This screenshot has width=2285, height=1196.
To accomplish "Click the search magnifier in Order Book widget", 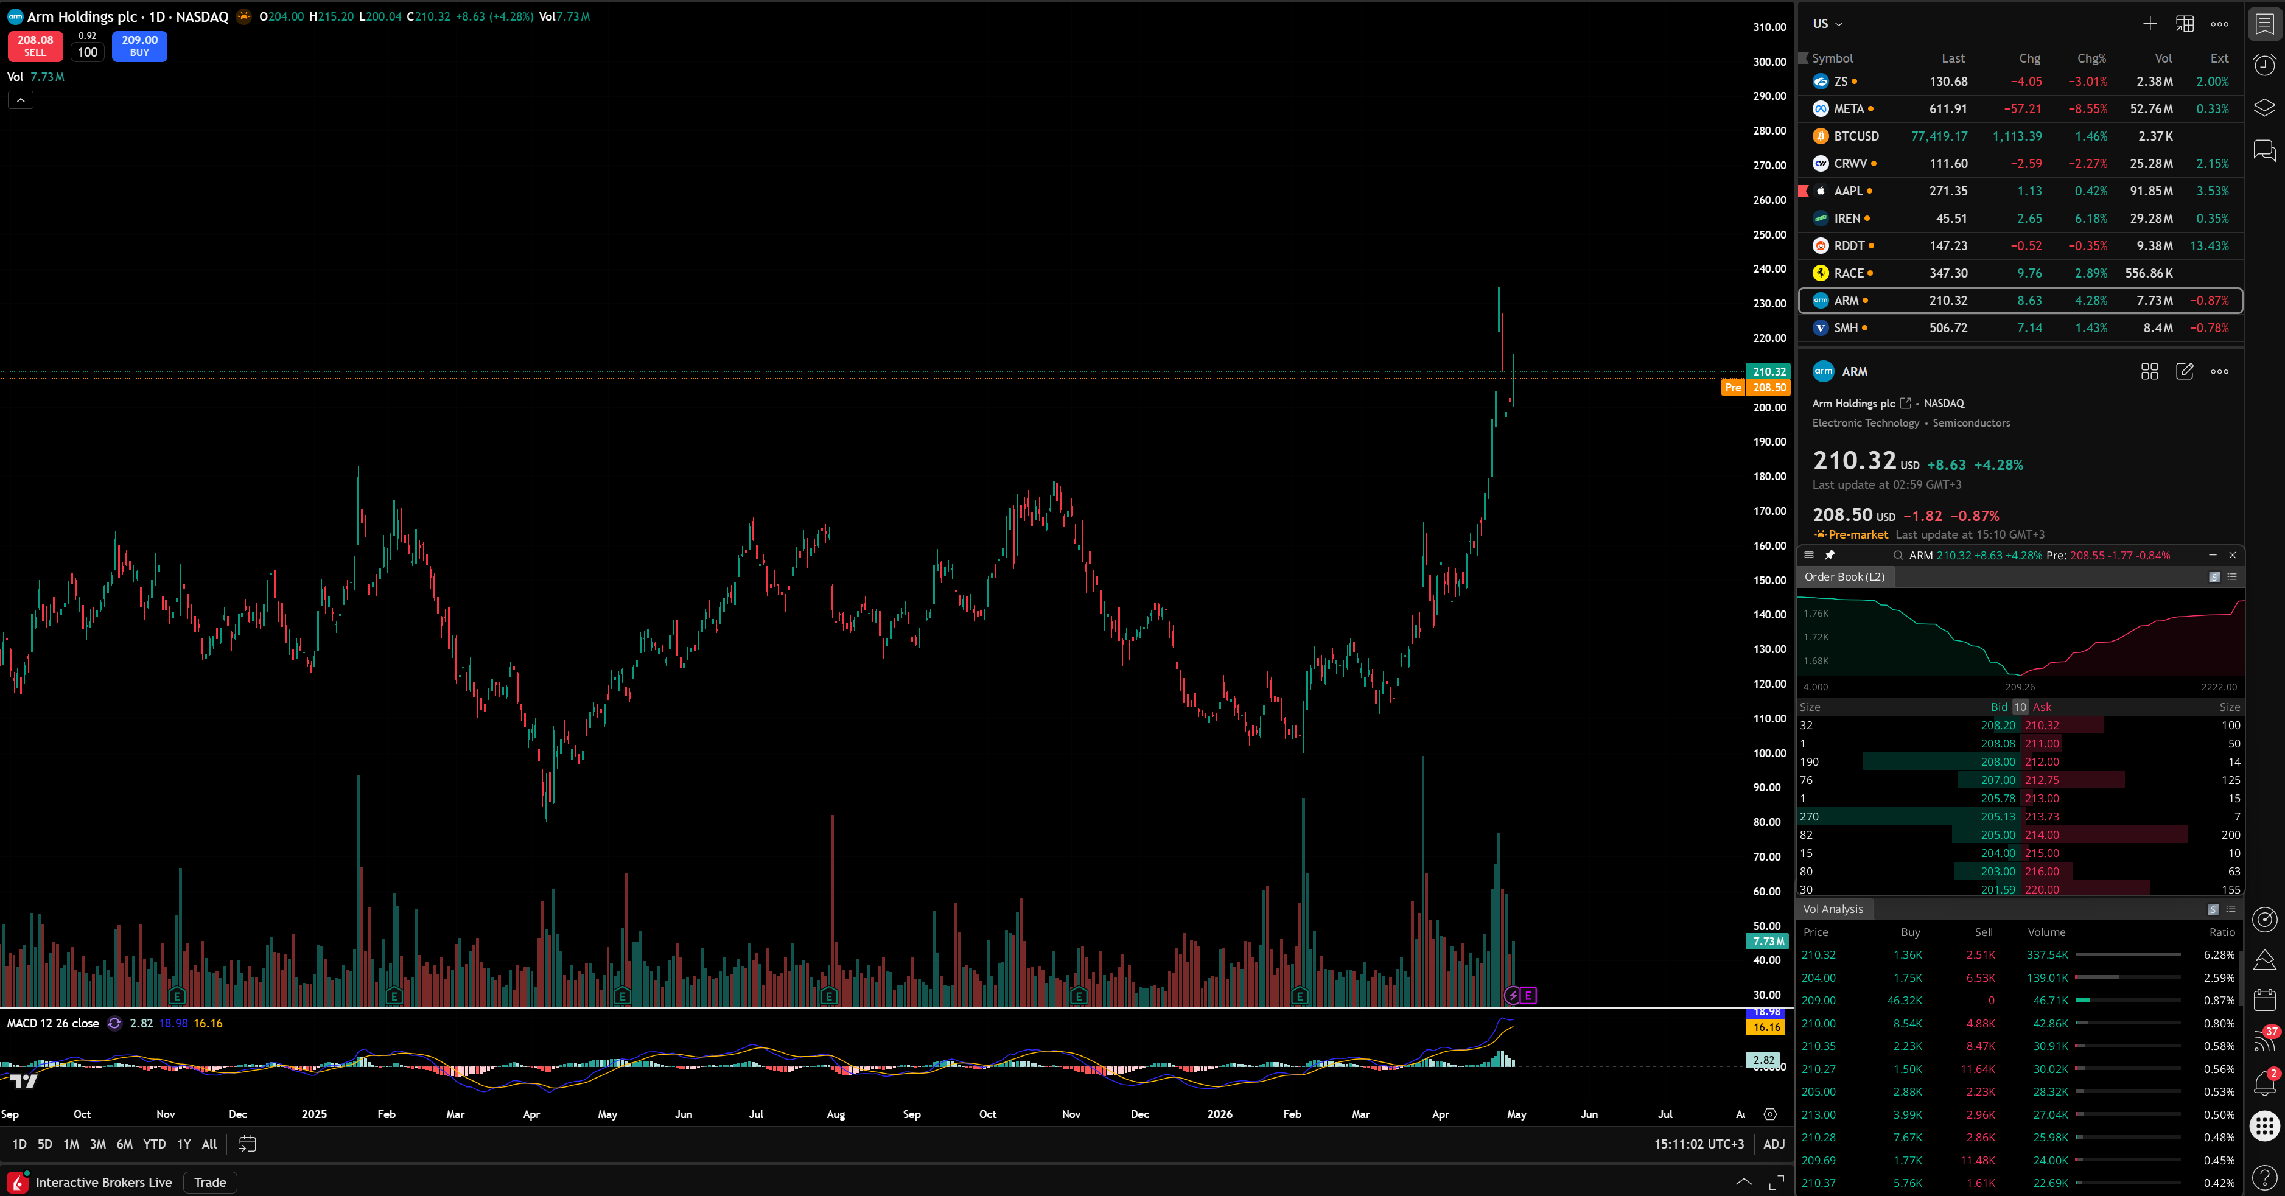I will [1898, 554].
